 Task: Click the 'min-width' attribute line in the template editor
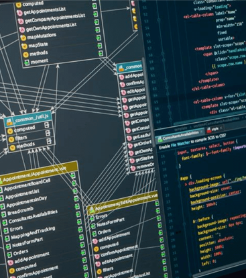point(229,26)
